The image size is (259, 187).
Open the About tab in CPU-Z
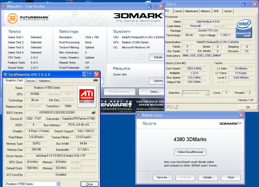coord(228,11)
